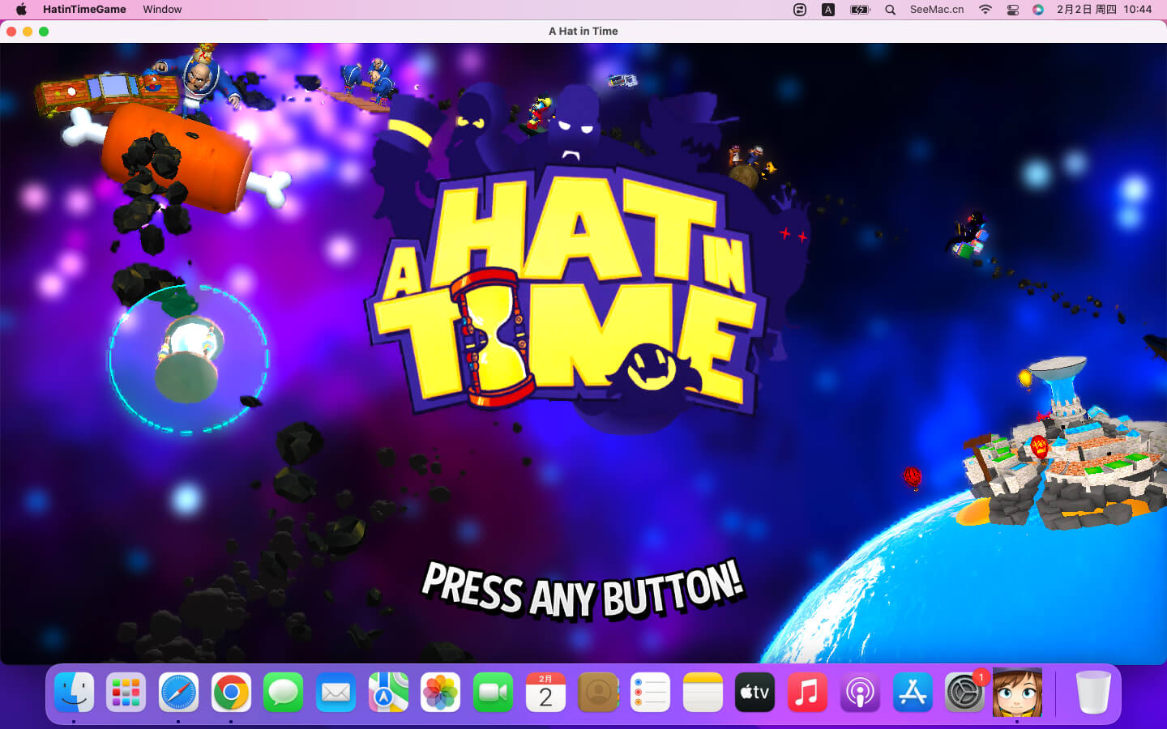
Task: Click the A Hat in Time dock icon
Action: [x=1017, y=693]
